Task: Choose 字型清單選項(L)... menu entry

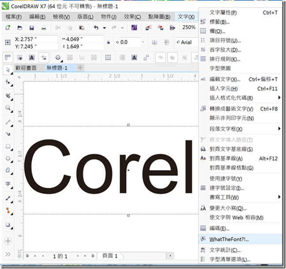Action: [241, 259]
